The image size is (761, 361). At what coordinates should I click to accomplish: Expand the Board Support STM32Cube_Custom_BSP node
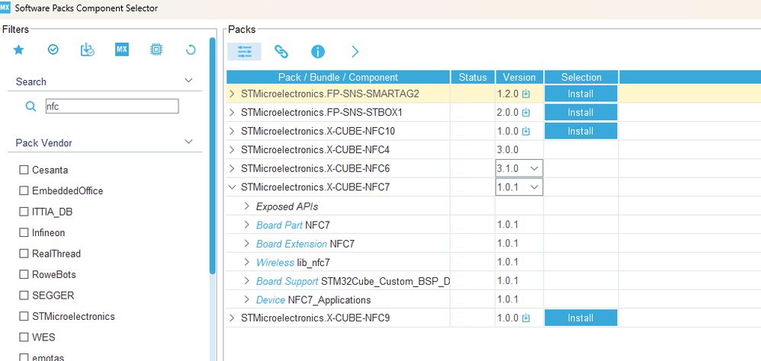(247, 281)
